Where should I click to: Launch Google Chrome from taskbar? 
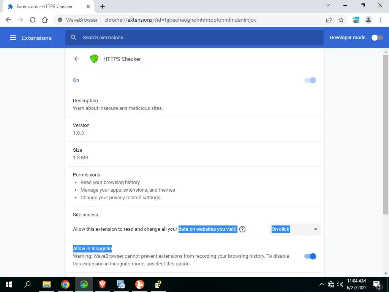(x=65, y=284)
